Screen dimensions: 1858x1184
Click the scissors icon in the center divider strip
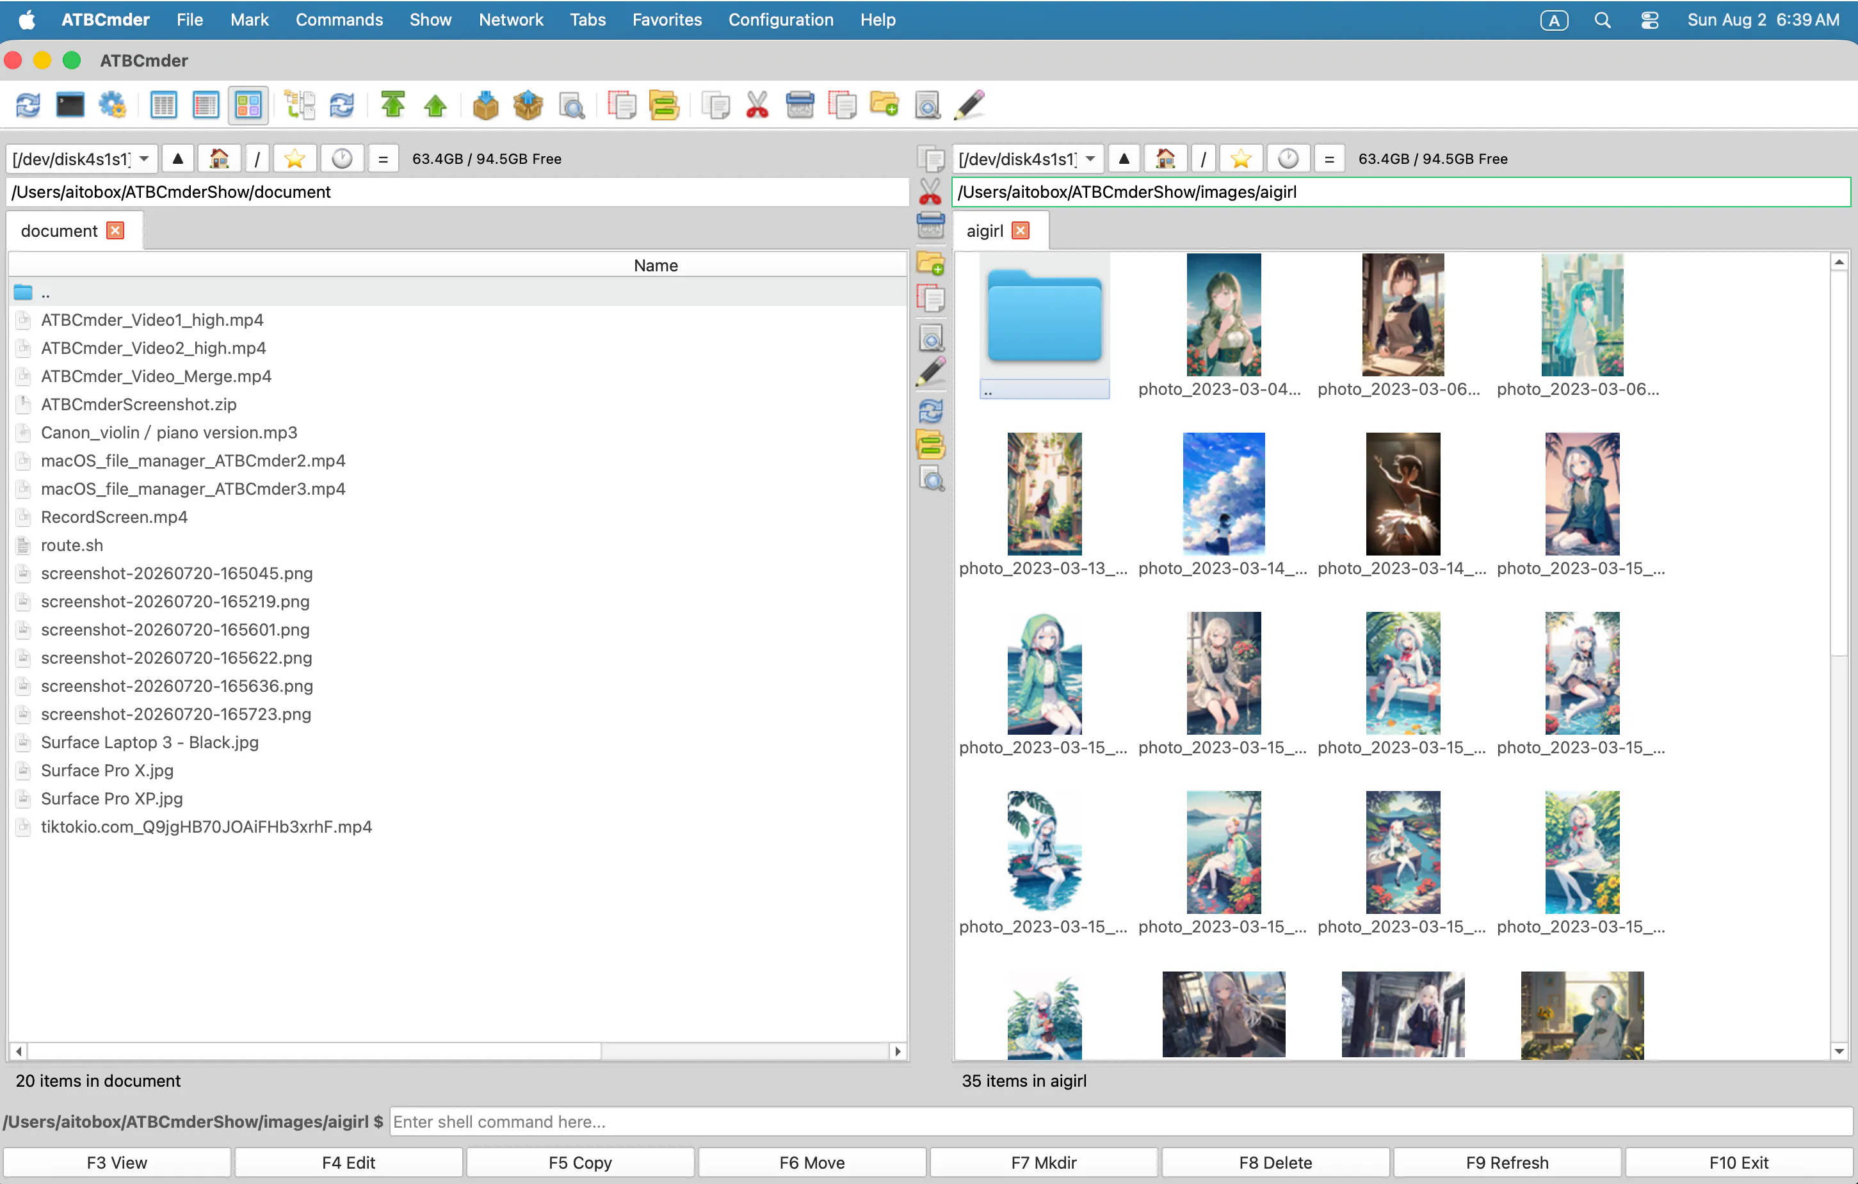click(x=932, y=192)
